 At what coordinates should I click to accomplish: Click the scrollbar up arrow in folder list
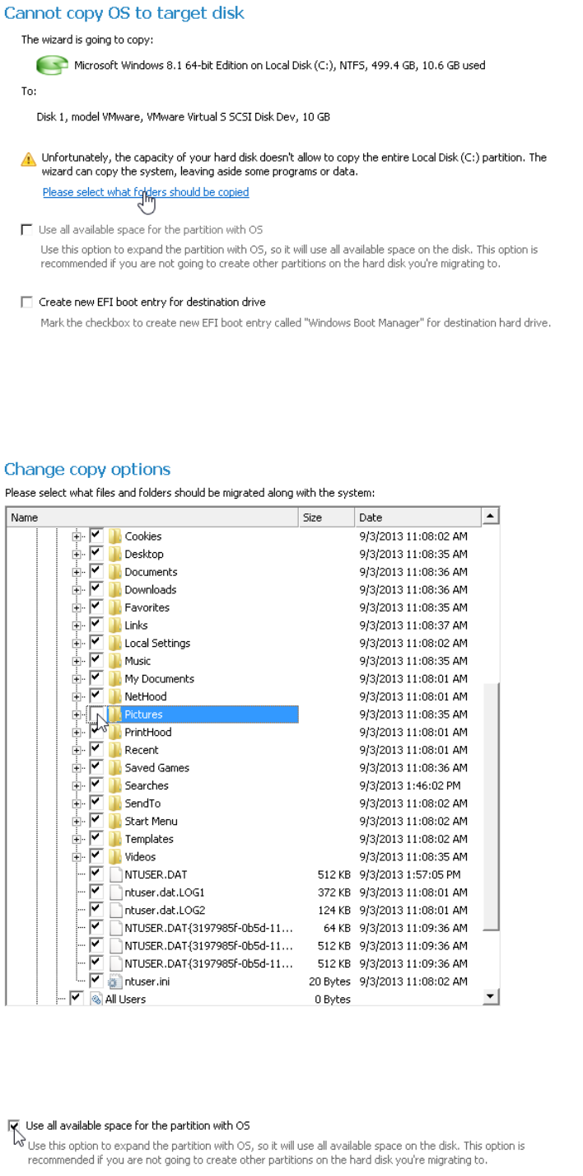491,517
